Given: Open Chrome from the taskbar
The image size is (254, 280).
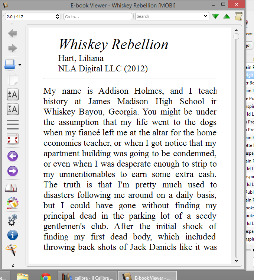Looking at the screenshot, I should point(46,277).
